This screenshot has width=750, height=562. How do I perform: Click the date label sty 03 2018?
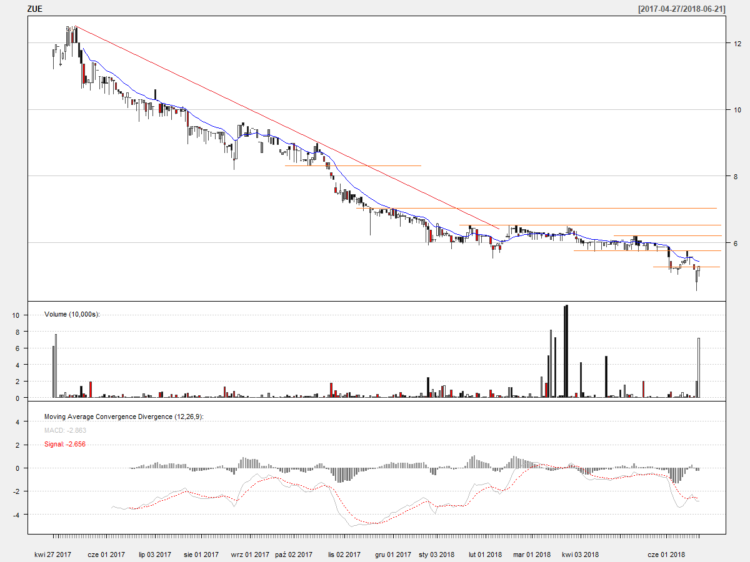[x=437, y=555]
